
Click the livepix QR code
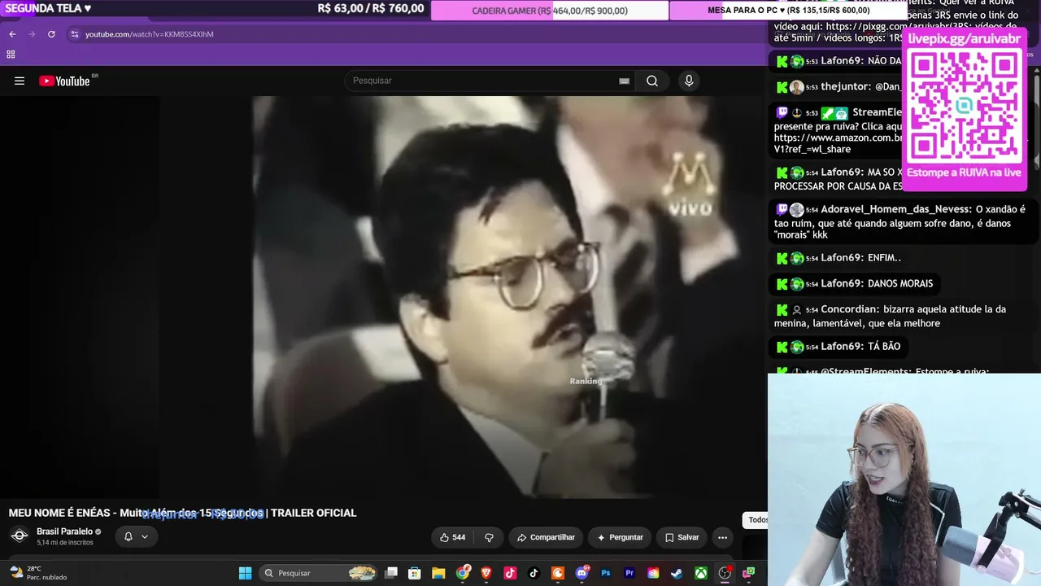[964, 106]
